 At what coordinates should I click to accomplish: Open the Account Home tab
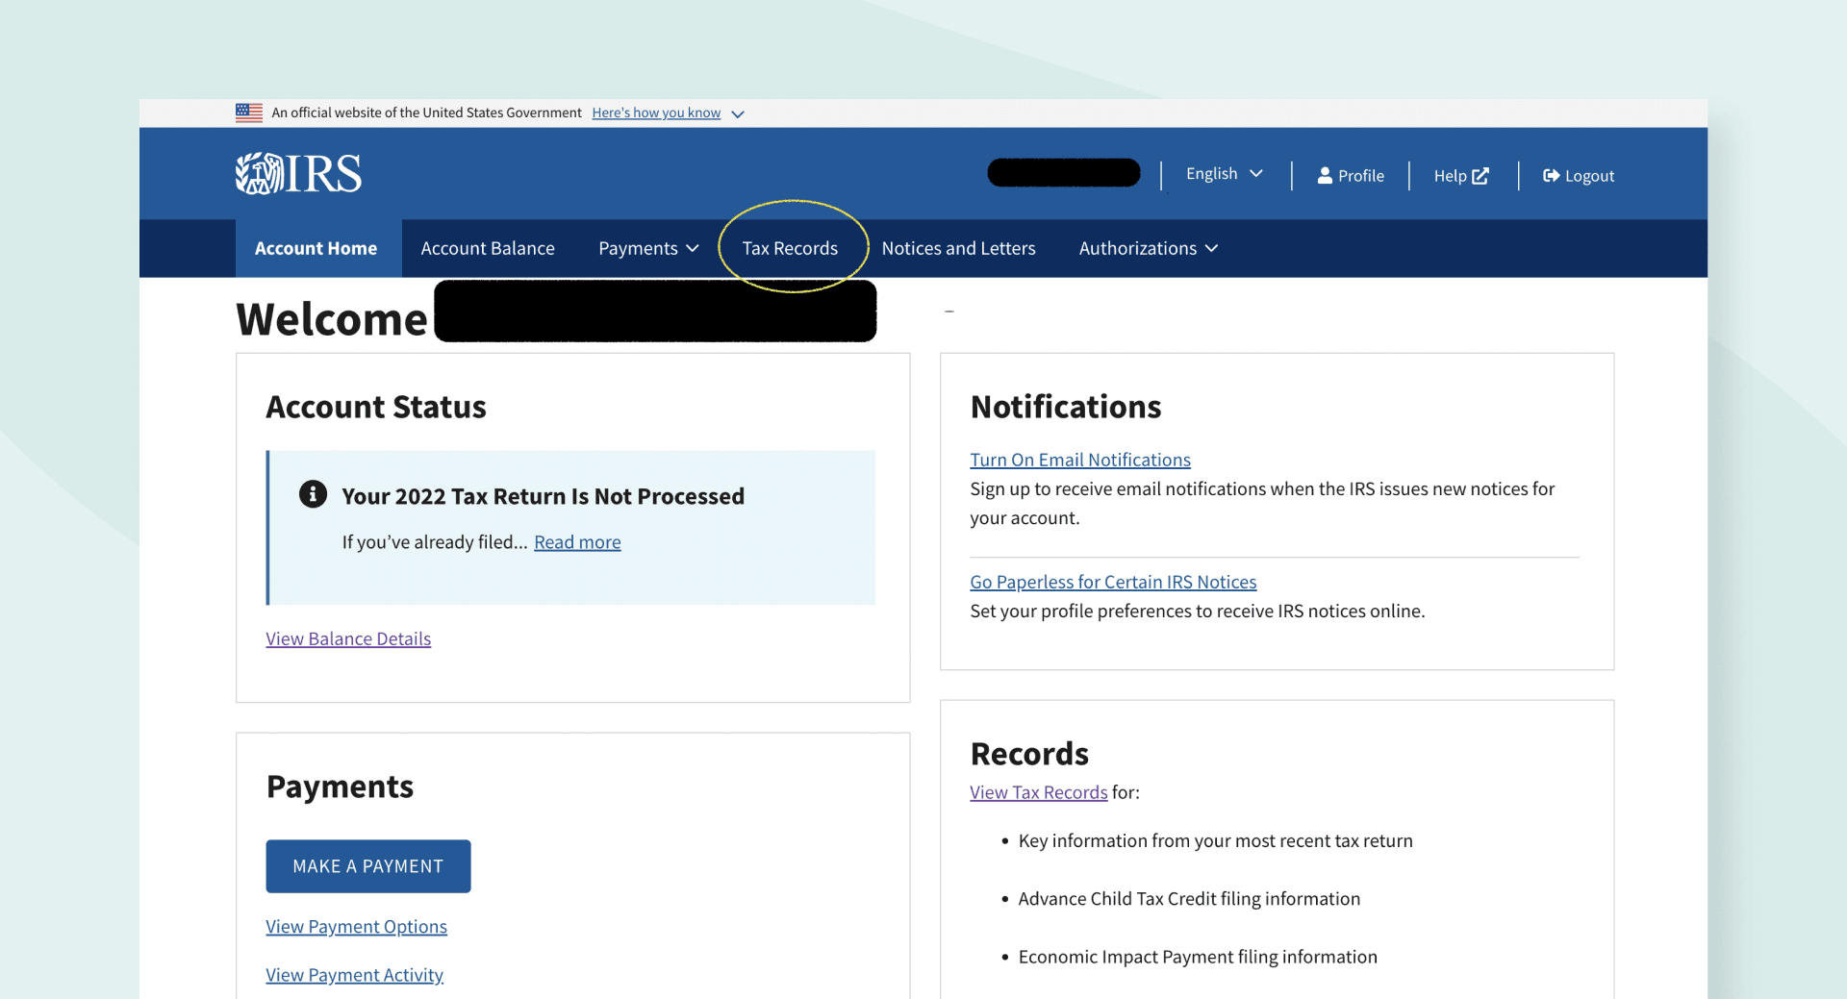(x=316, y=248)
